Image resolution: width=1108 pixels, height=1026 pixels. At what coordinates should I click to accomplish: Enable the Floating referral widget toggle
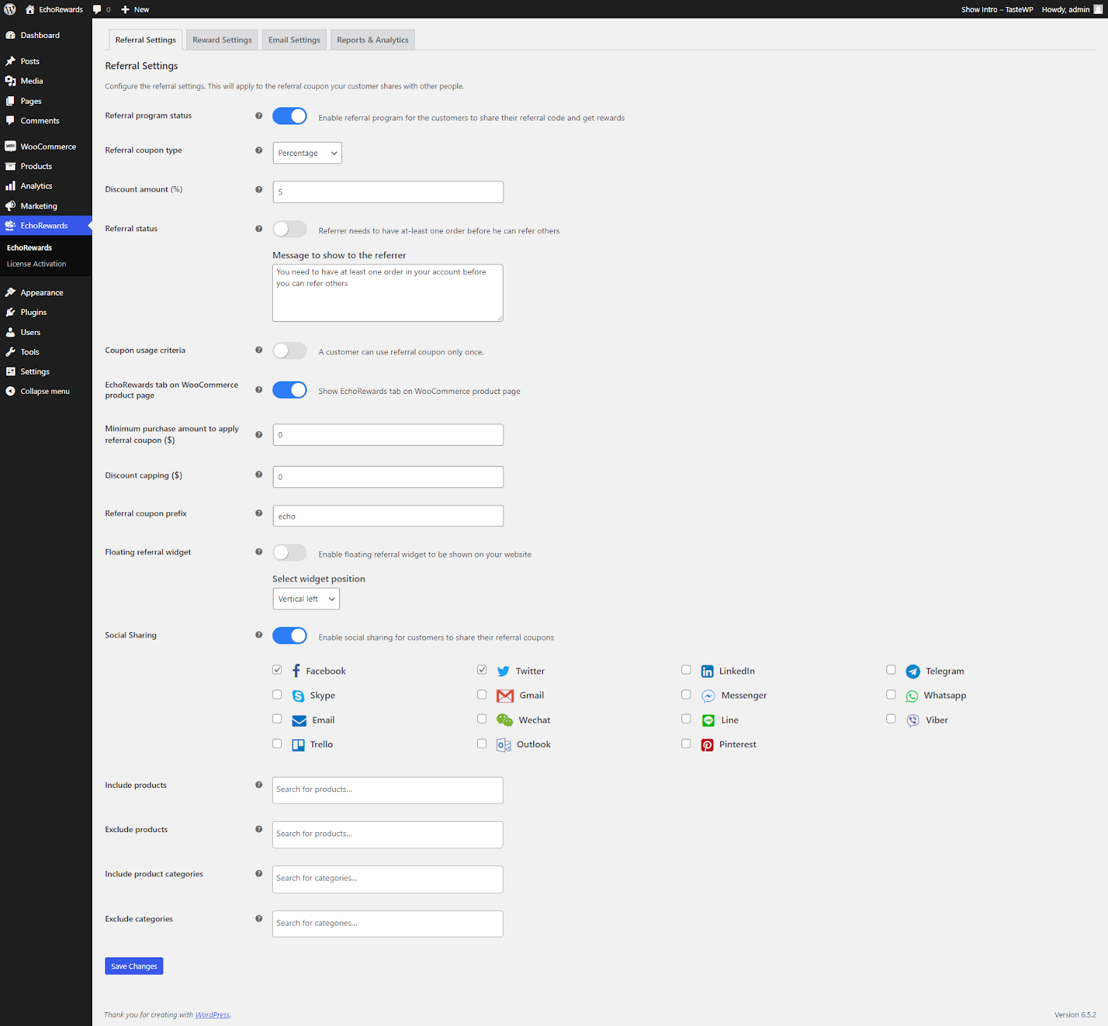tap(289, 552)
